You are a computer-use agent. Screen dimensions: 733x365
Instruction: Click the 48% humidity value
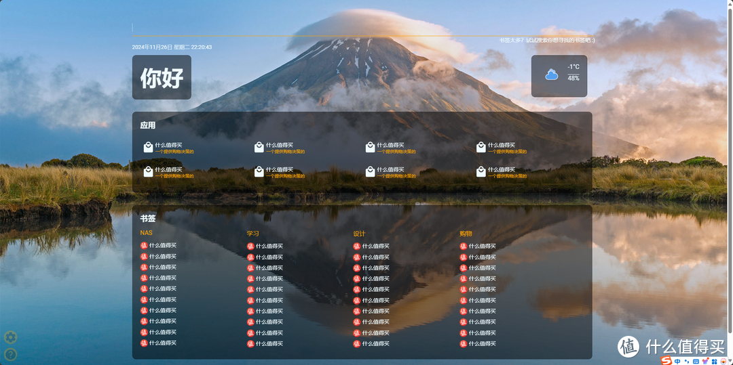pyautogui.click(x=574, y=79)
